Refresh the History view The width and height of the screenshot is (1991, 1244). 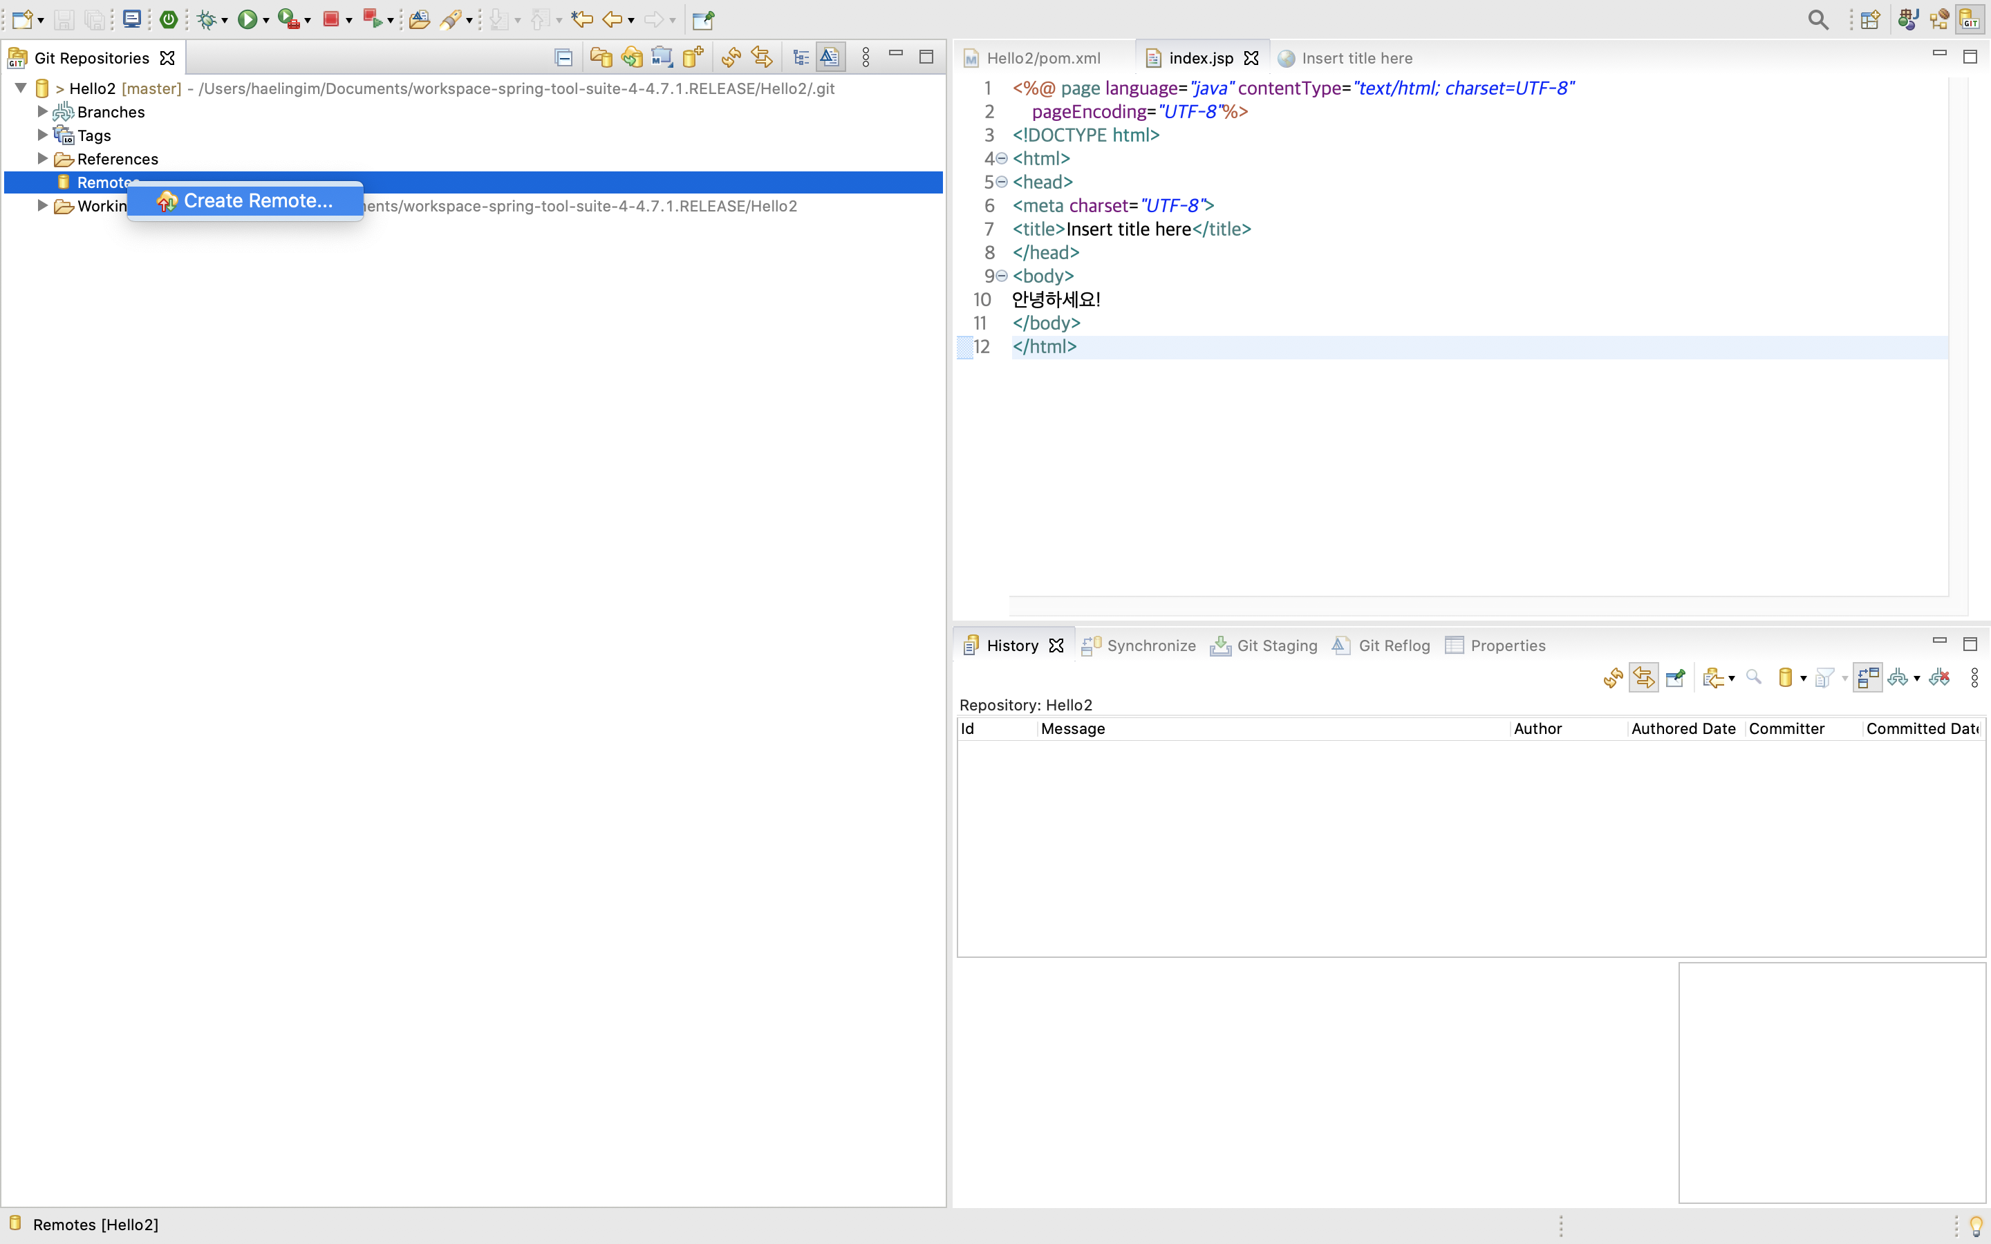(1613, 678)
